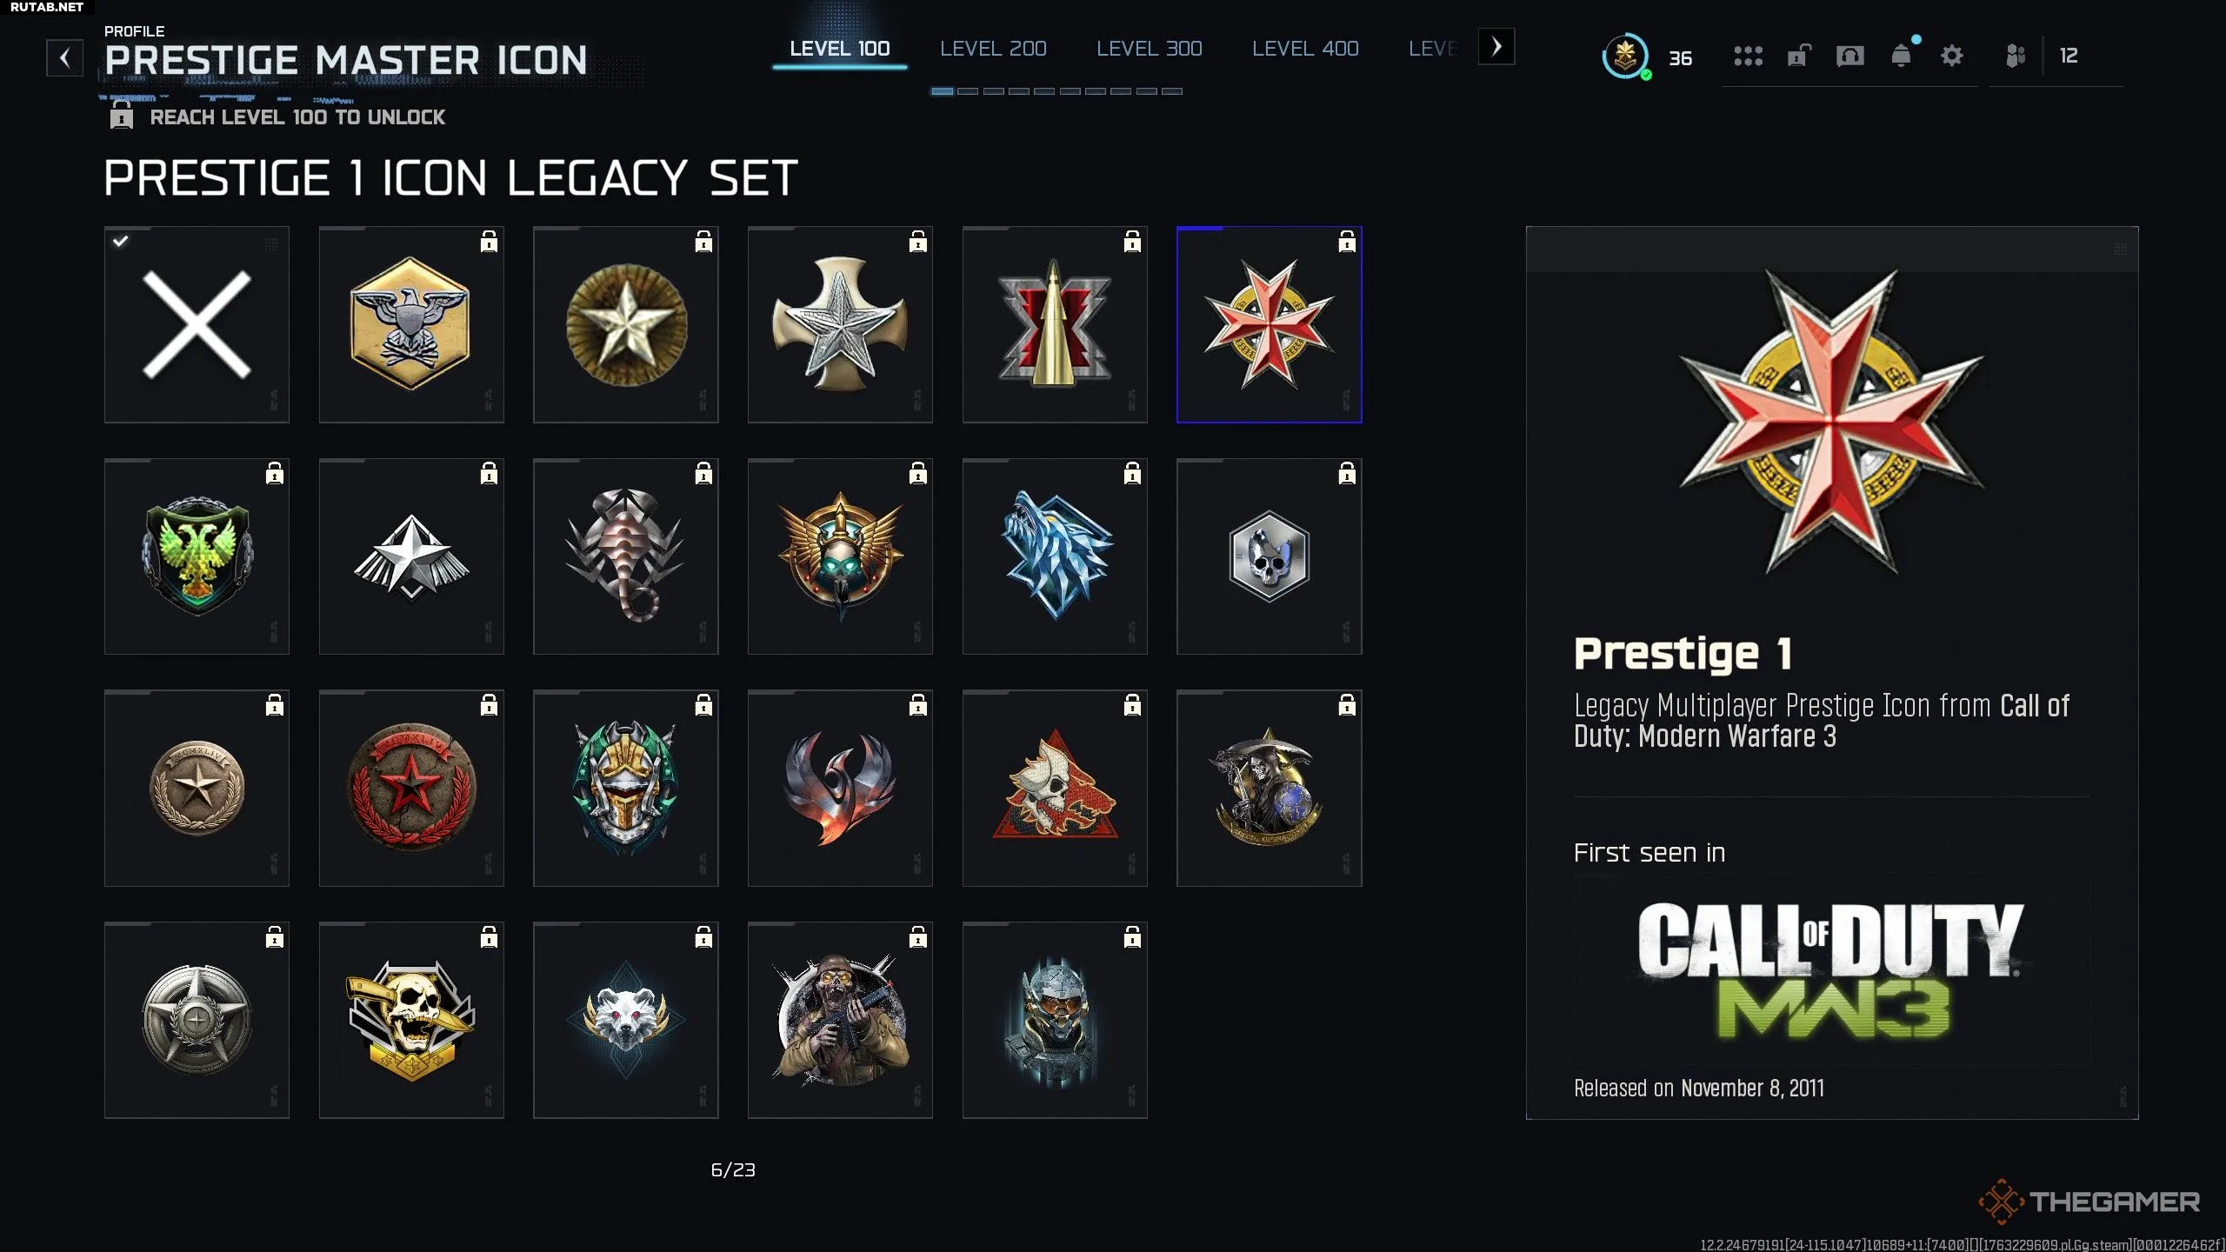The image size is (2226, 1252).
Task: Select the gold hexagon eagle prestige icon
Action: coord(411,324)
